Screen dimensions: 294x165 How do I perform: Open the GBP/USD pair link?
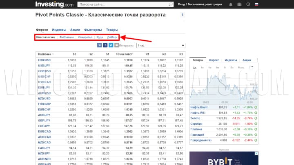(x=45, y=71)
